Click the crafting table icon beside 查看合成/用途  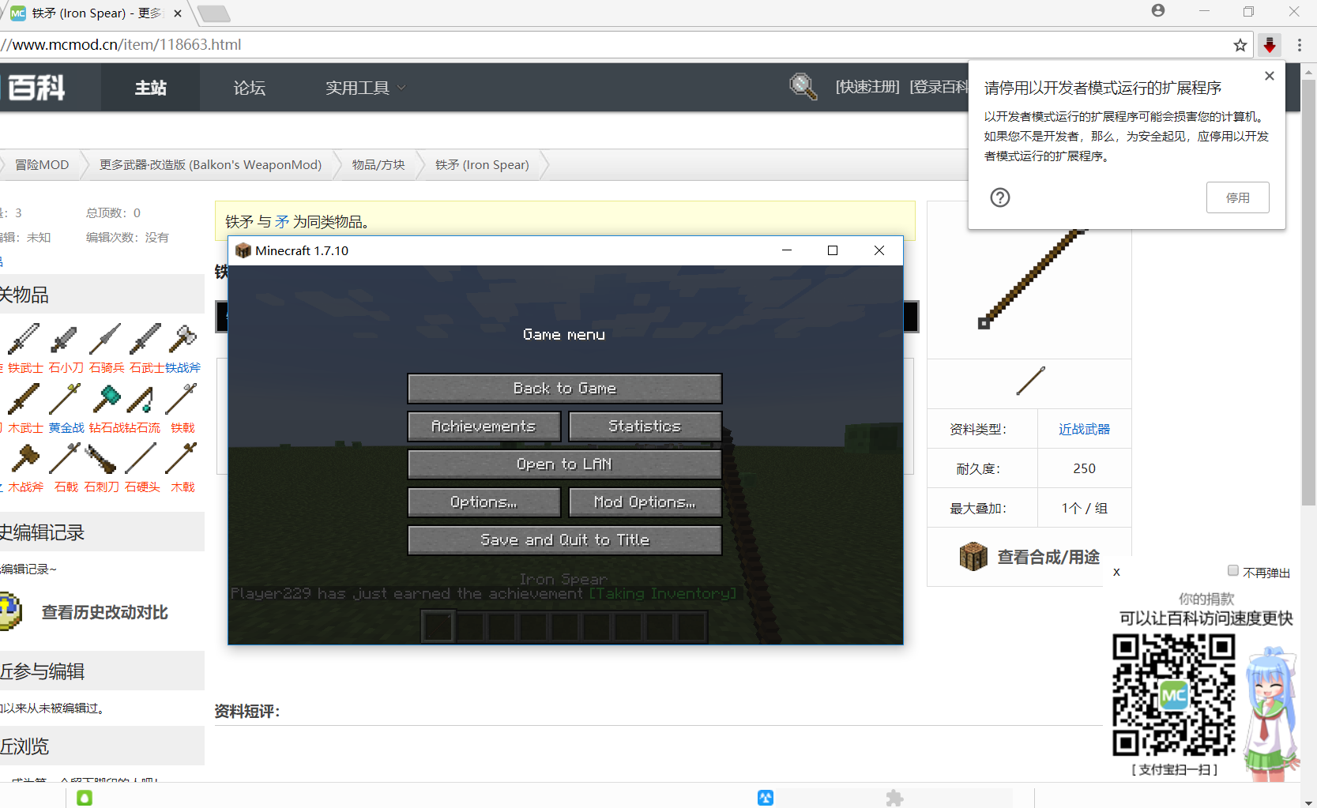[x=973, y=557]
